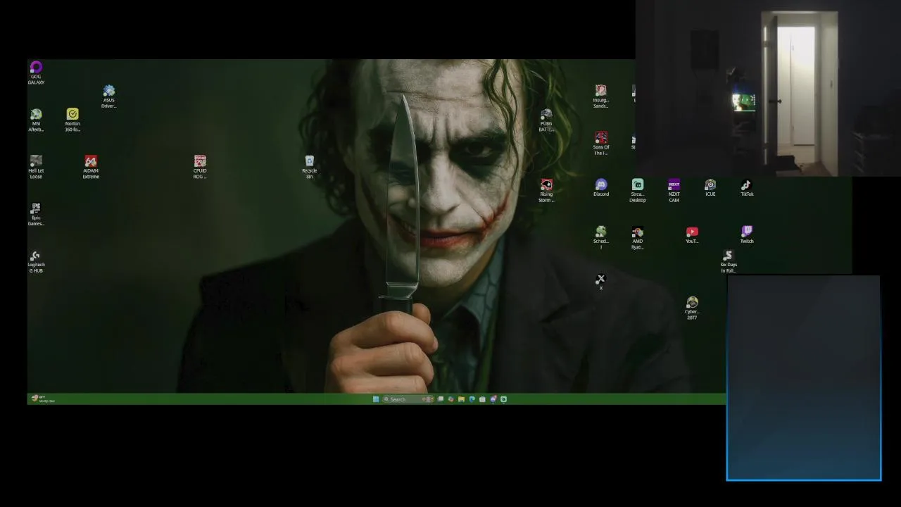Open File Explorer from the taskbar
This screenshot has height=507, width=901.
(x=461, y=399)
